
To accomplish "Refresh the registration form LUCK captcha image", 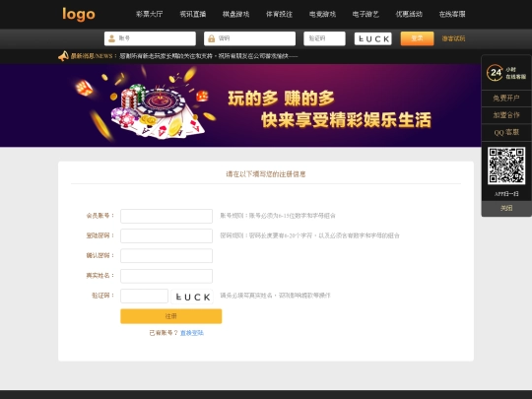I will point(192,297).
